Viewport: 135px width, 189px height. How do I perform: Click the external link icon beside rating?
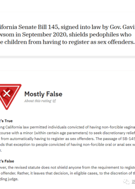[54, 101]
